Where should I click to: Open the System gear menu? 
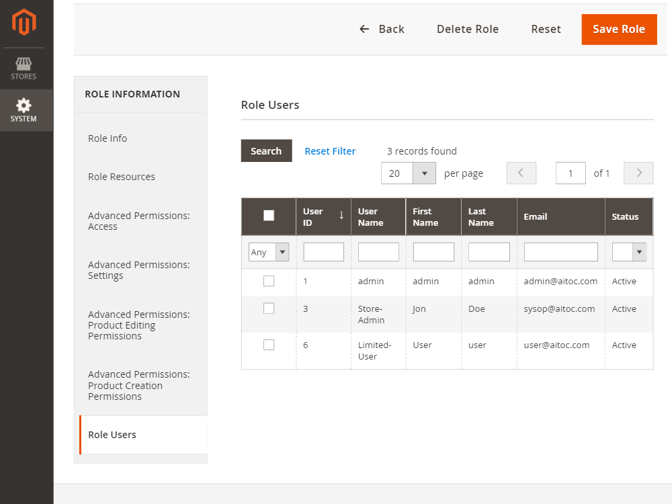point(24,110)
